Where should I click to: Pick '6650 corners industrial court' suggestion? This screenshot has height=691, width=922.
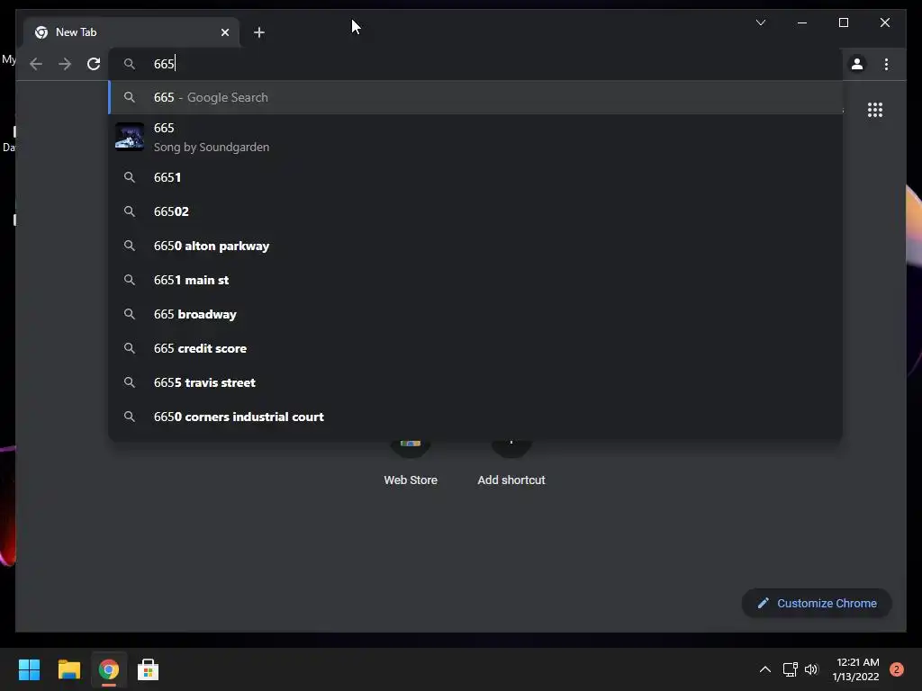475,417
